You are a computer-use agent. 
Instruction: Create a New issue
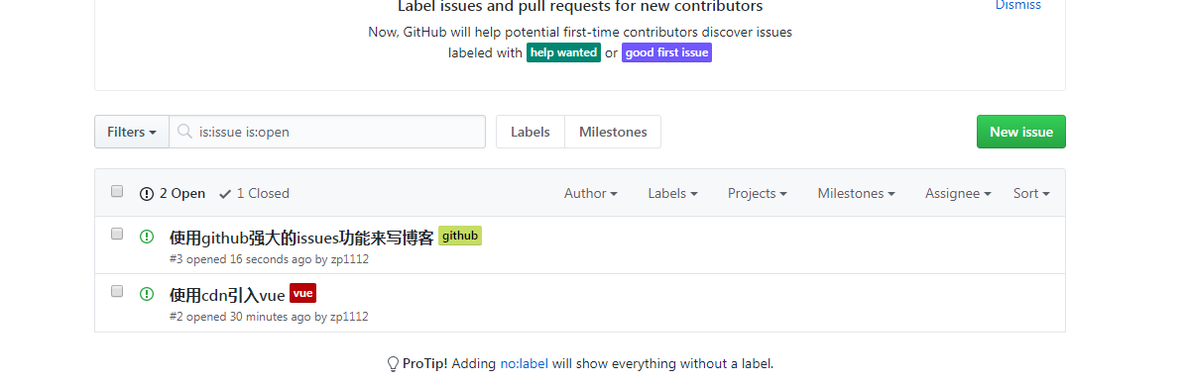pyautogui.click(x=1021, y=132)
